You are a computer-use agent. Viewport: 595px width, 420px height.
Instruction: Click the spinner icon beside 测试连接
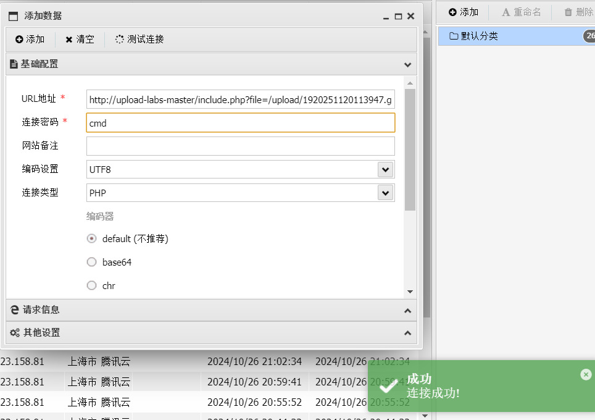click(x=120, y=39)
